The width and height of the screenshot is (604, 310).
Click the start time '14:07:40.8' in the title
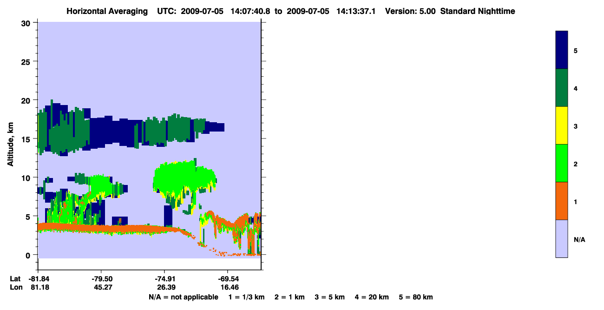click(x=249, y=11)
